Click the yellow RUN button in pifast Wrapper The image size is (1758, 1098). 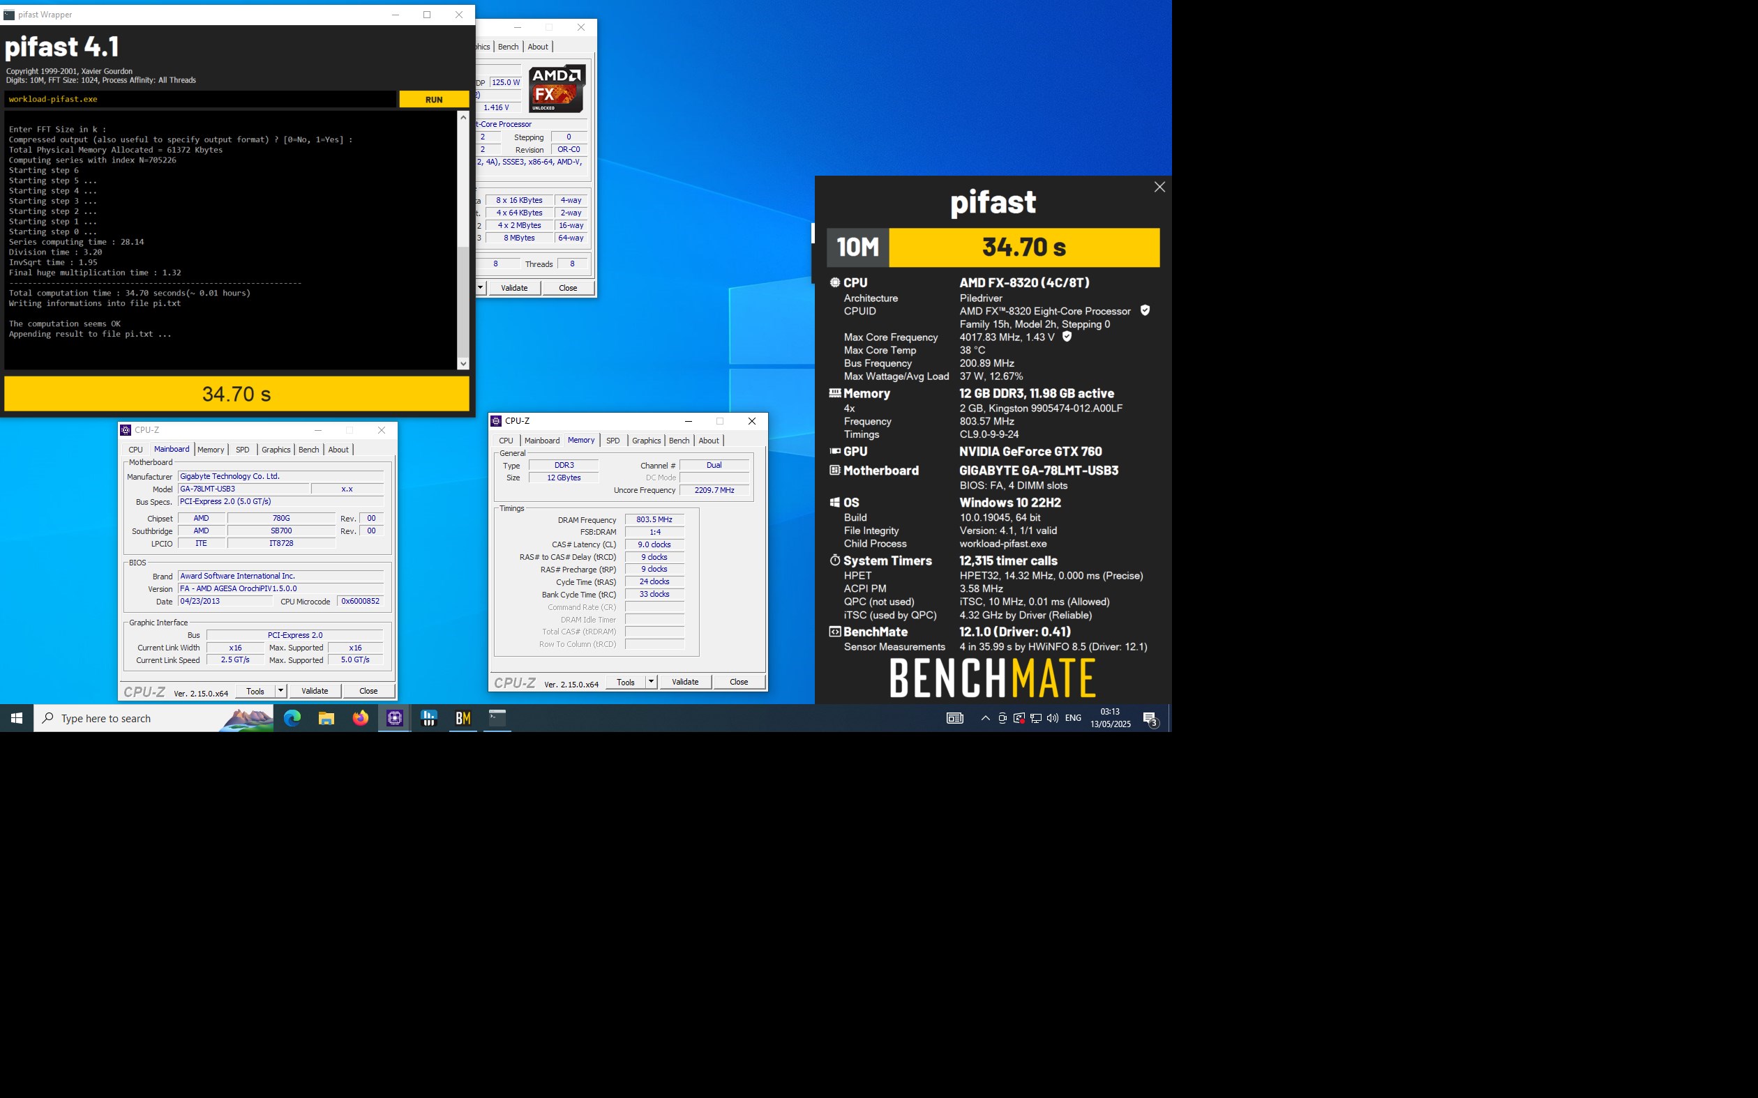click(434, 100)
